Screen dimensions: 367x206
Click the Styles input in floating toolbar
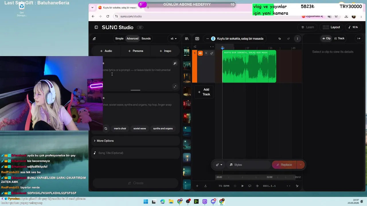point(248,165)
